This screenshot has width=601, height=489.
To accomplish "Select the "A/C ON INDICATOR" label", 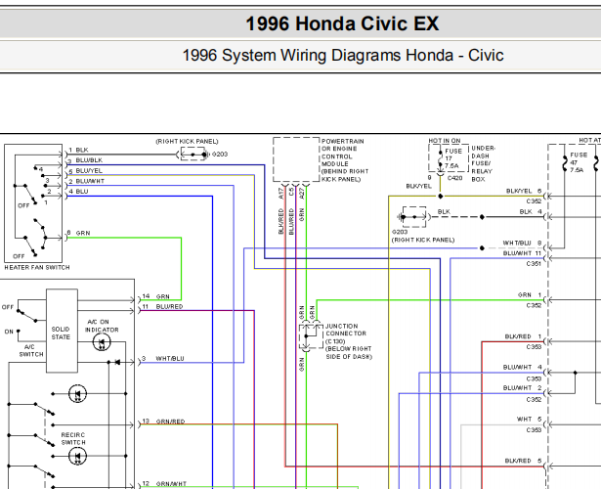I will 102,326.
